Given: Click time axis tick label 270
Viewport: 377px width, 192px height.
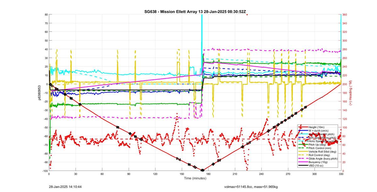Looking at the screenshot, I should click(x=288, y=174).
